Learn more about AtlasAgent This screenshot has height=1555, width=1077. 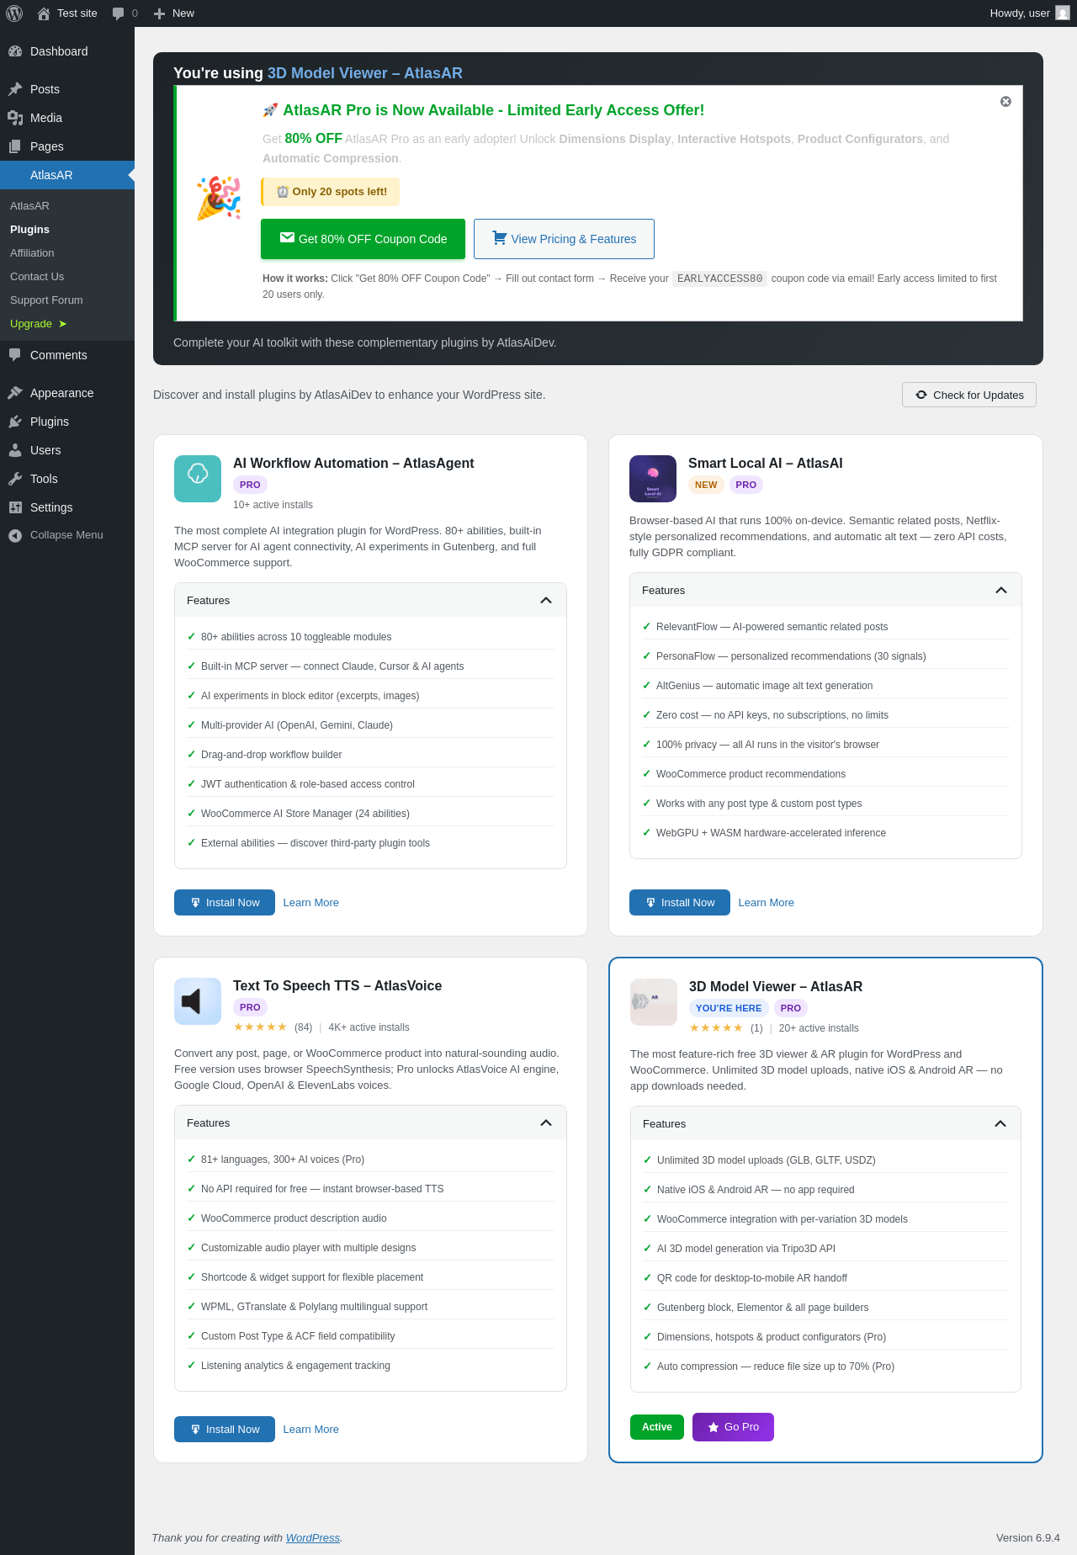[311, 903]
